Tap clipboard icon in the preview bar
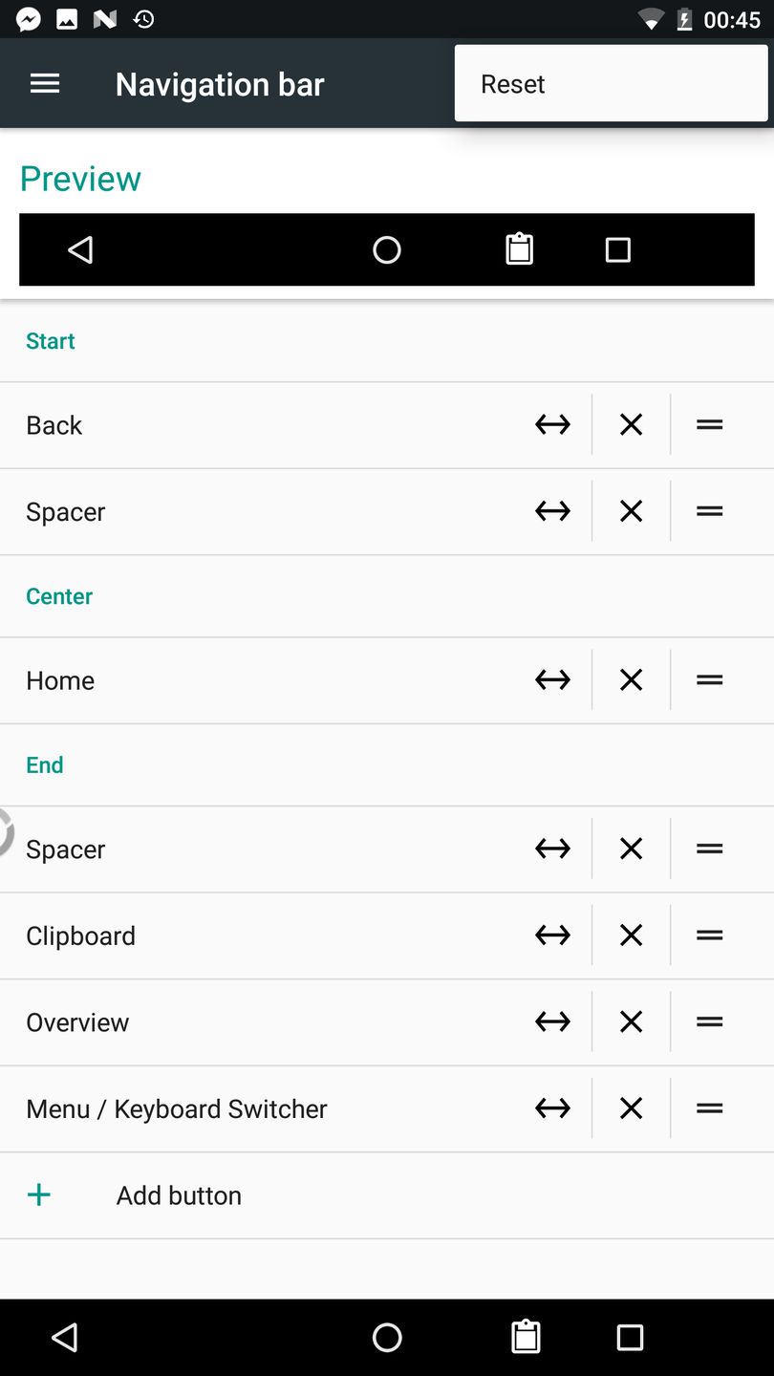 tap(519, 249)
